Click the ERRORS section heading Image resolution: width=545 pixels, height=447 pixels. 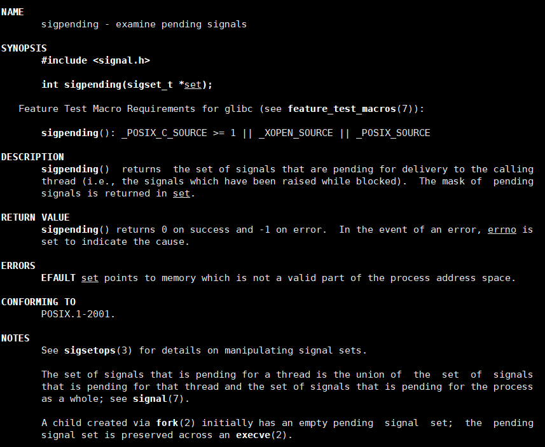pyautogui.click(x=18, y=266)
